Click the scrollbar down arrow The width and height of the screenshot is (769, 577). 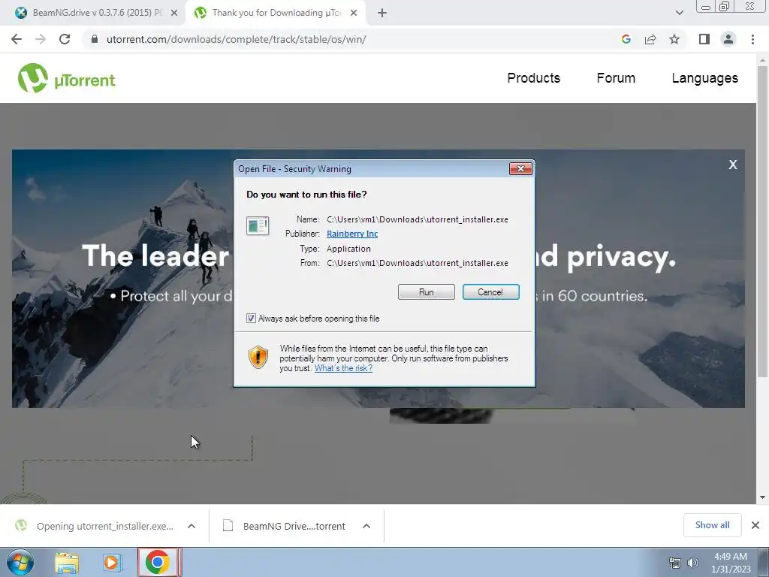(762, 497)
